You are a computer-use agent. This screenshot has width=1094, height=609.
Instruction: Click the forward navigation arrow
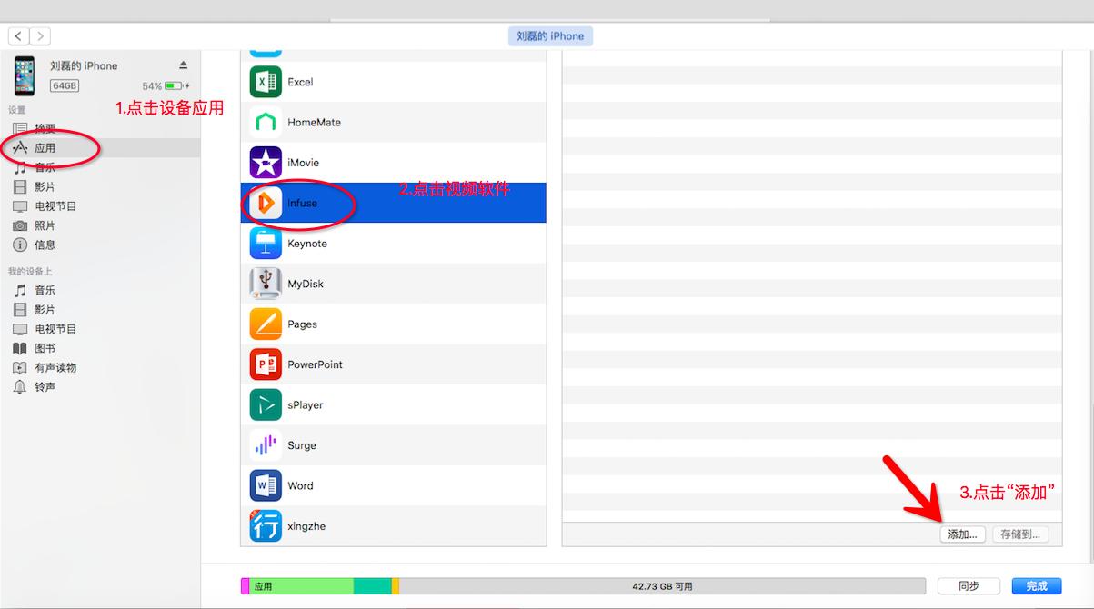click(40, 36)
